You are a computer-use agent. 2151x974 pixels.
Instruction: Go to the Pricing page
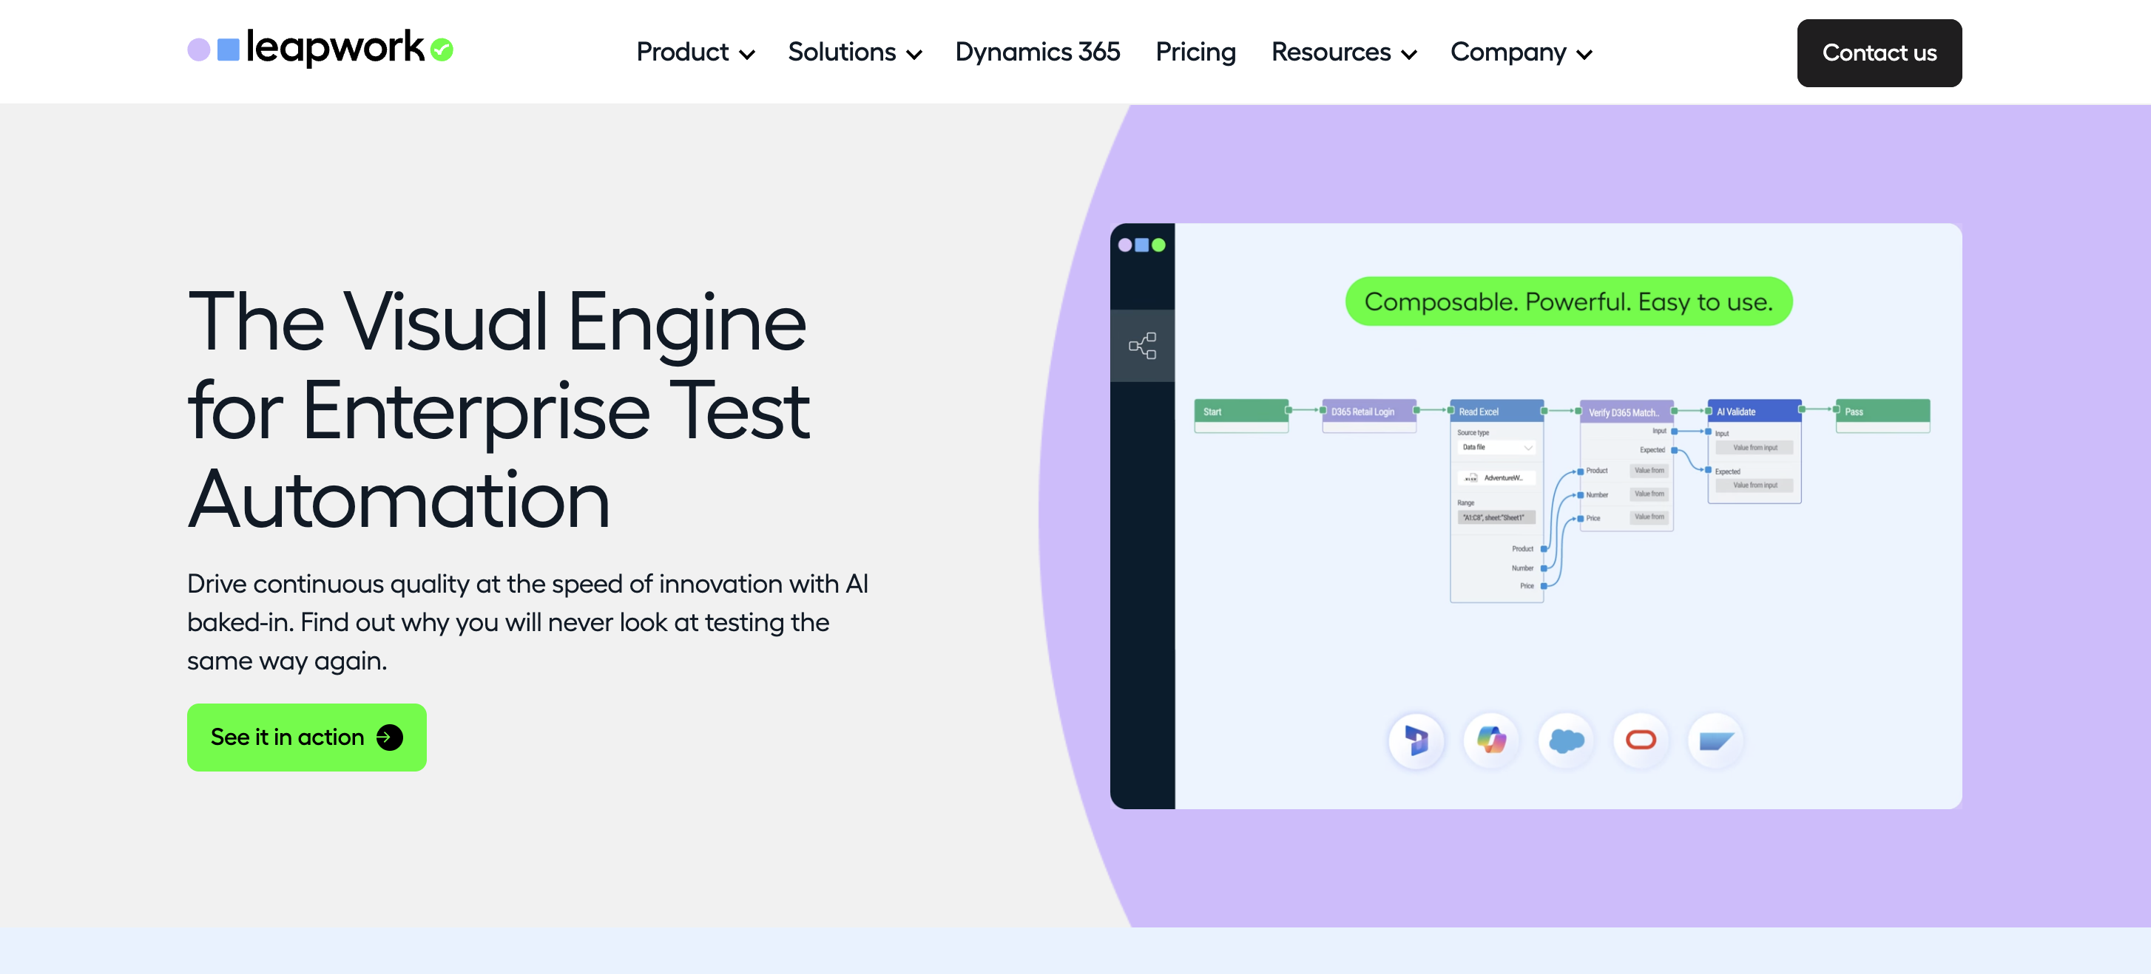pos(1195,52)
